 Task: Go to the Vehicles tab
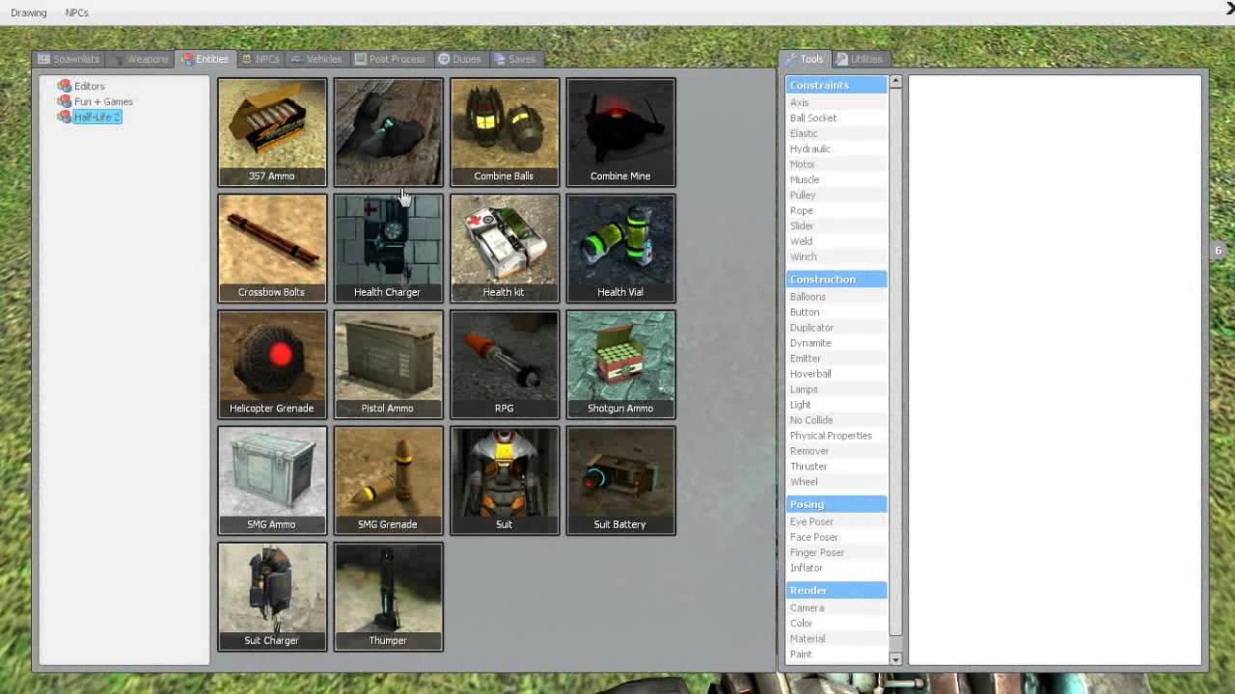316,59
